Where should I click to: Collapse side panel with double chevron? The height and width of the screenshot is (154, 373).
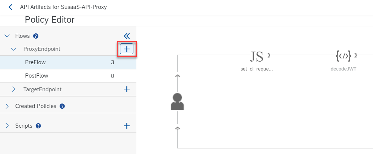[x=127, y=36]
